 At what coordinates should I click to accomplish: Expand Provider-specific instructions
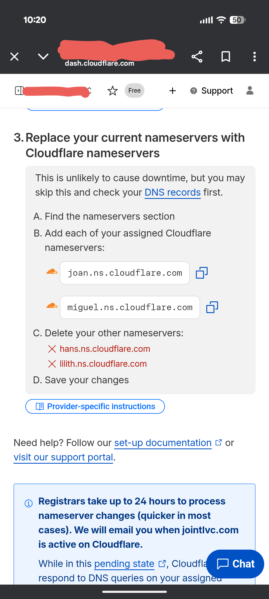click(x=95, y=406)
